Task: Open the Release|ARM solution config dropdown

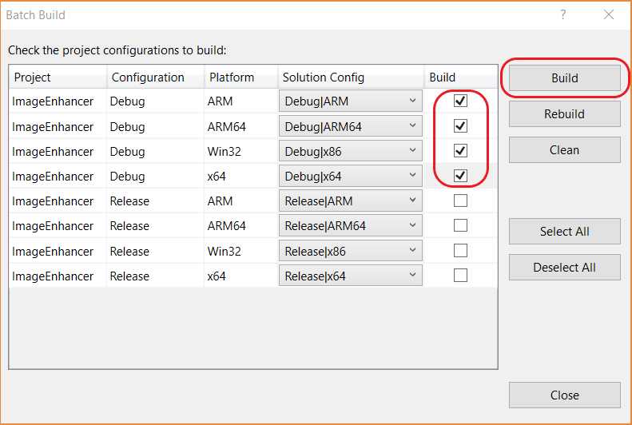Action: click(350, 201)
